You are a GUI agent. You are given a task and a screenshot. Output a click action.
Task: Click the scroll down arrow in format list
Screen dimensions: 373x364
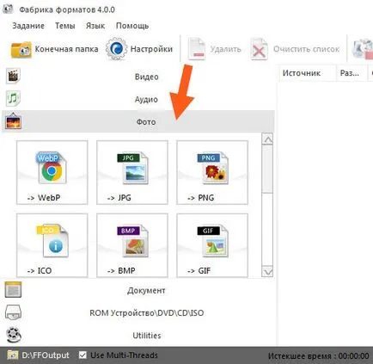pos(267,271)
